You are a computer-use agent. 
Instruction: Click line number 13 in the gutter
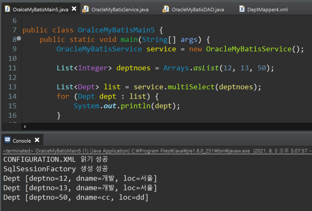(12, 87)
